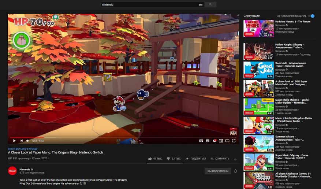Open the player settings gear

point(214,141)
